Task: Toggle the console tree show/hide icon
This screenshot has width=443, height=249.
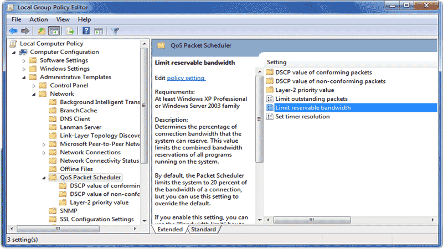Action: (54, 31)
